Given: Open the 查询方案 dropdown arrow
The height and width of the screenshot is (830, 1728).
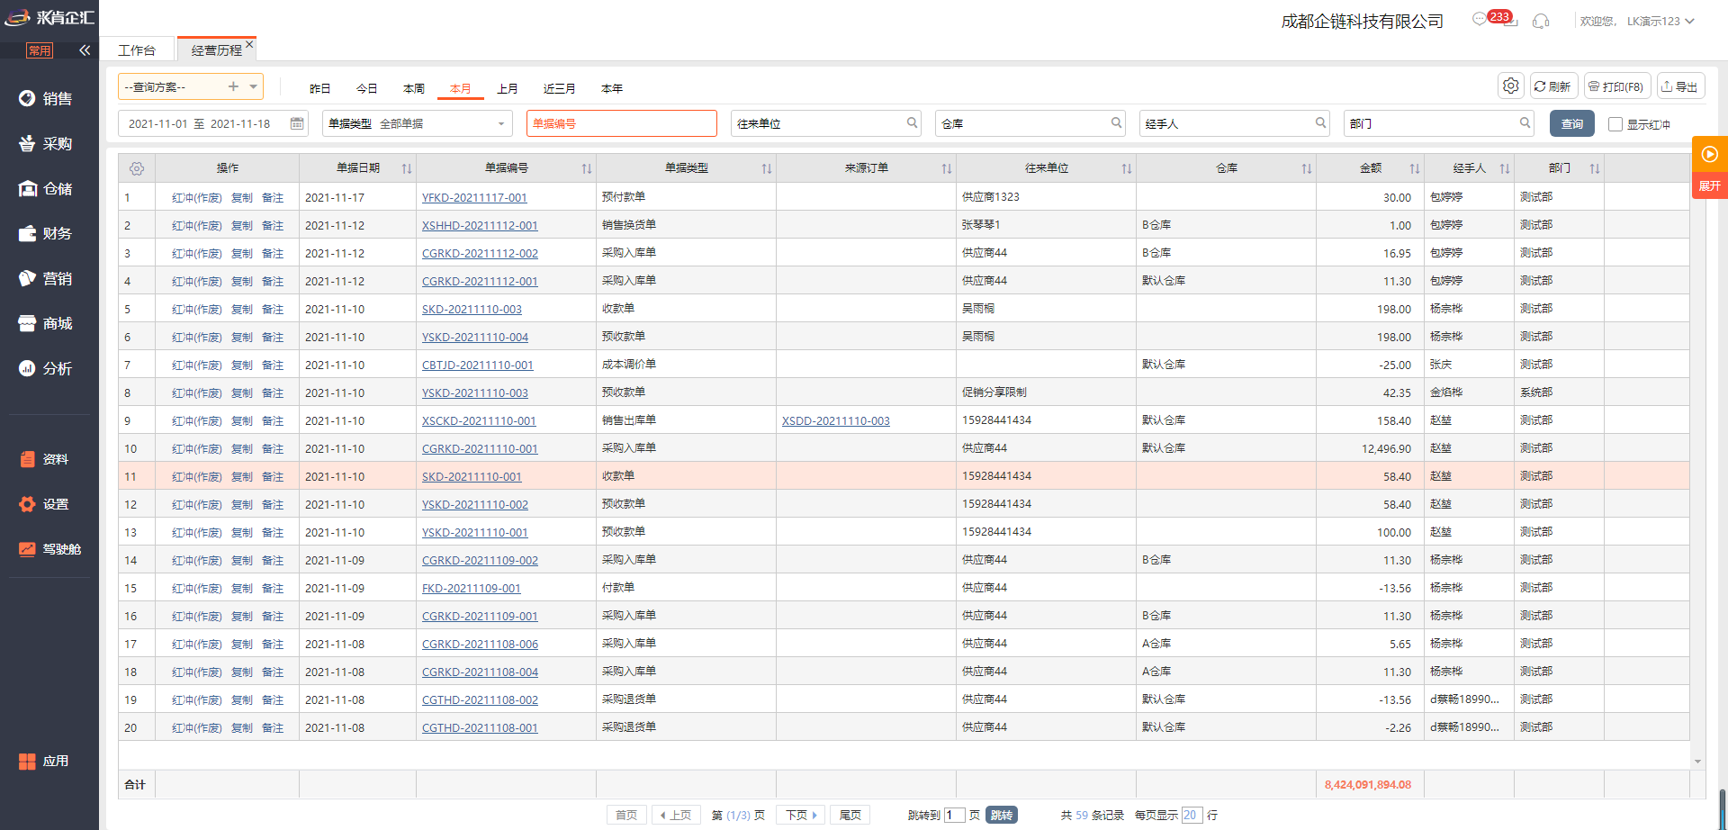Looking at the screenshot, I should tap(253, 86).
